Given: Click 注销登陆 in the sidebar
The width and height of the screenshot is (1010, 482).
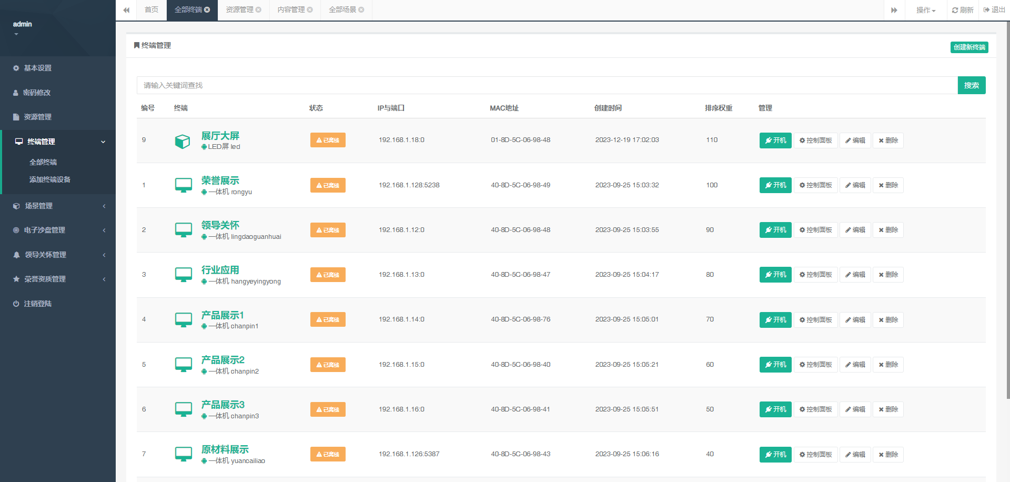Looking at the screenshot, I should pyautogui.click(x=58, y=304).
